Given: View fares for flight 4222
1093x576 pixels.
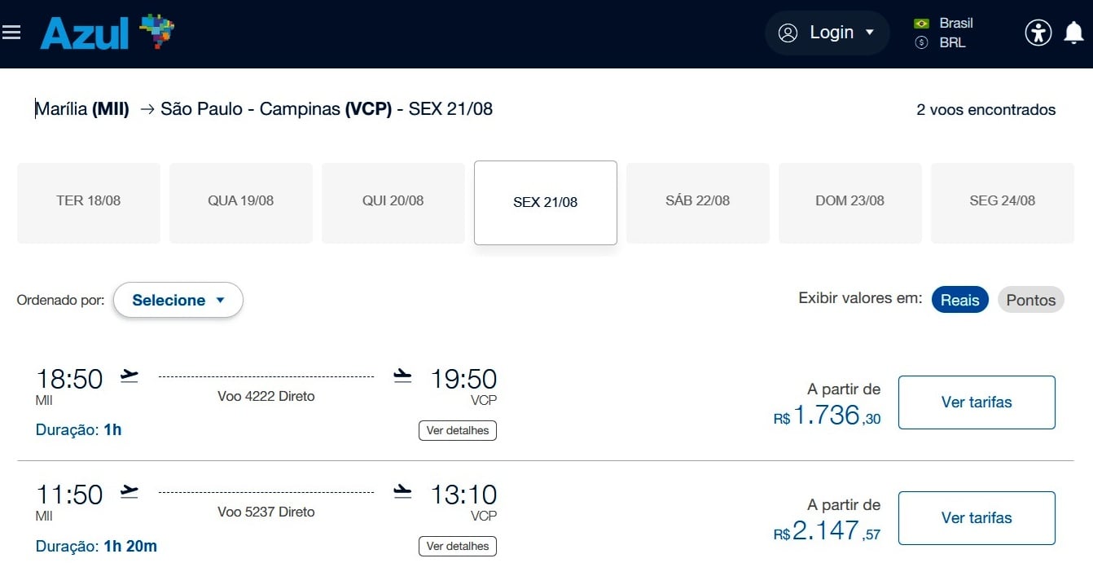Looking at the screenshot, I should click(977, 402).
